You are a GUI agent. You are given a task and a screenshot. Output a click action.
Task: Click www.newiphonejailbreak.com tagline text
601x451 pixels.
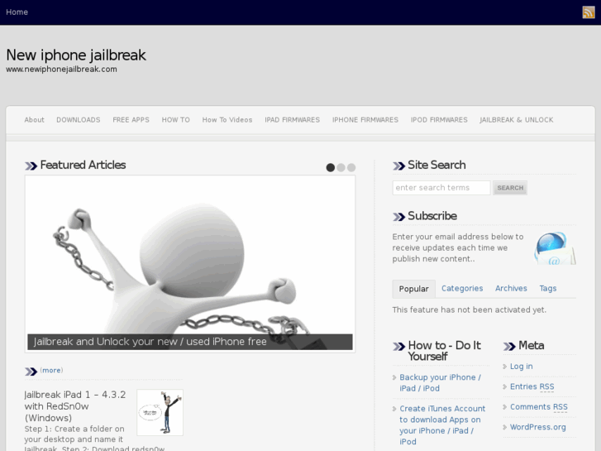click(61, 69)
